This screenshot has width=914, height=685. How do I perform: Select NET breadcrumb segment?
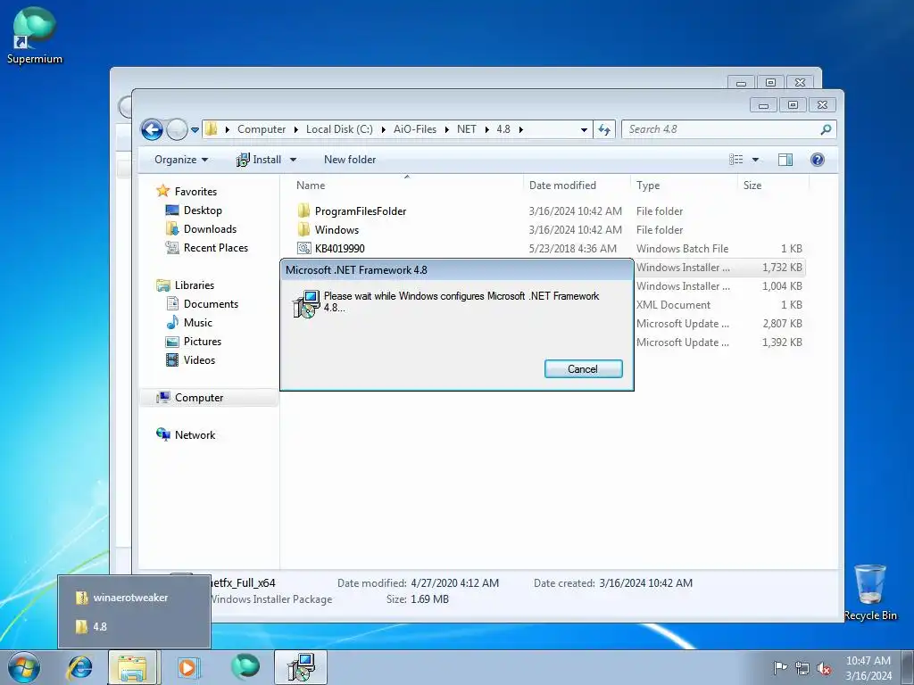point(466,129)
